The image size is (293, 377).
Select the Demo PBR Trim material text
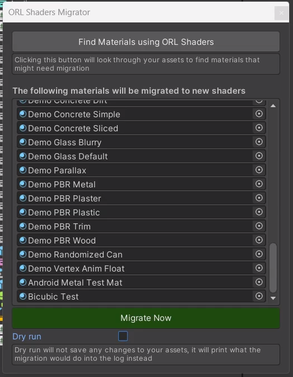coord(59,227)
